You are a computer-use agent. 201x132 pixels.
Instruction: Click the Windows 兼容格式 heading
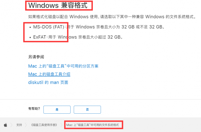pos(58,5)
